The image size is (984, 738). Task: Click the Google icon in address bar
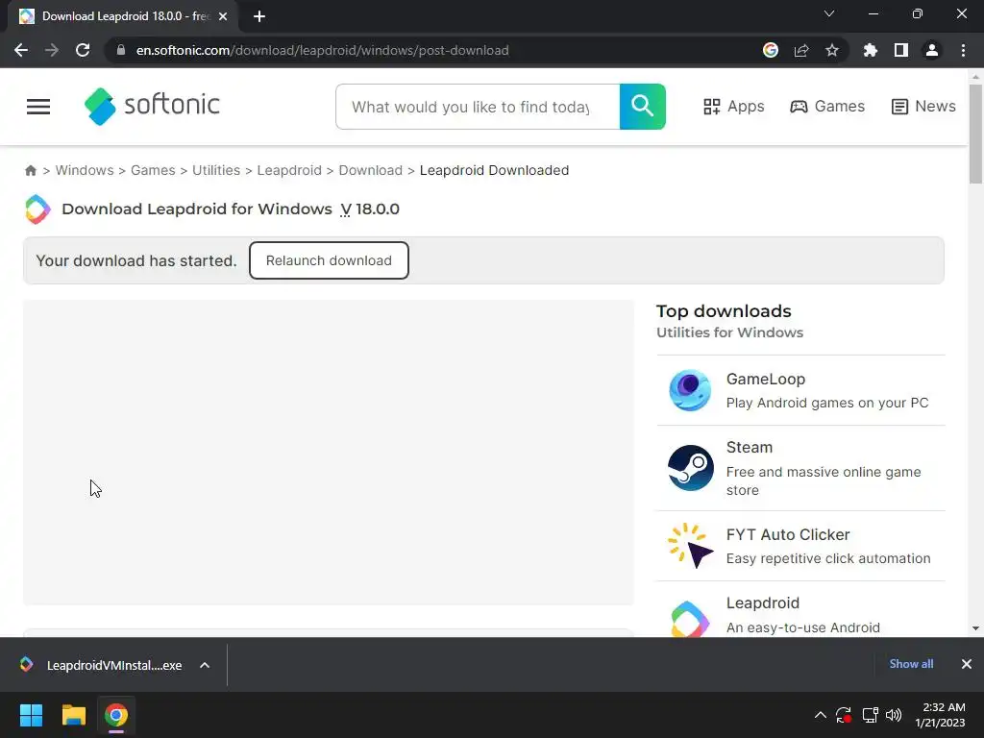[x=771, y=50]
